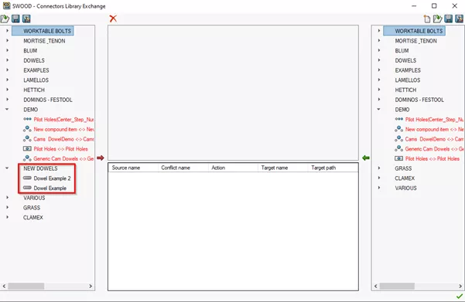Expand CLAMEX in the right tree

pos(378,178)
